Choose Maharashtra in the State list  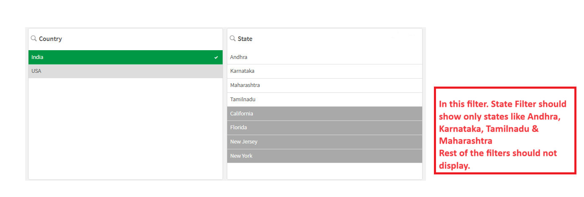click(x=324, y=85)
